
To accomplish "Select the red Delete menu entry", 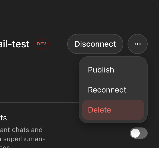I will [x=99, y=110].
